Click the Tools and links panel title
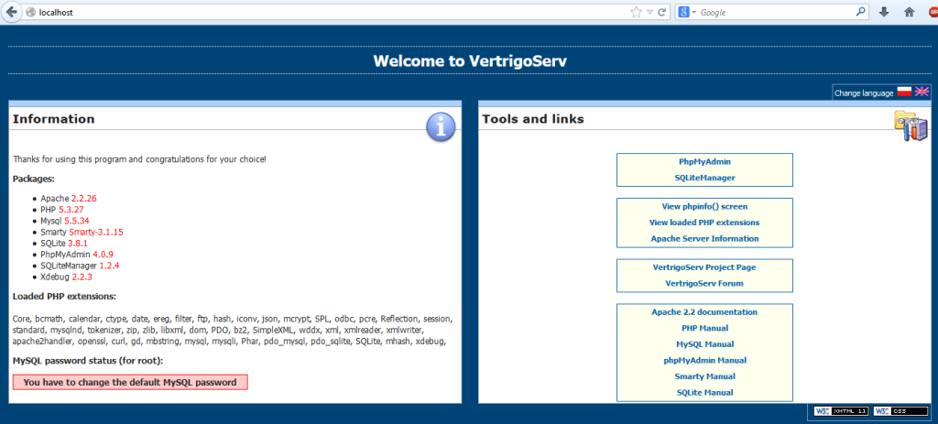The width and height of the screenshot is (938, 424). point(533,119)
